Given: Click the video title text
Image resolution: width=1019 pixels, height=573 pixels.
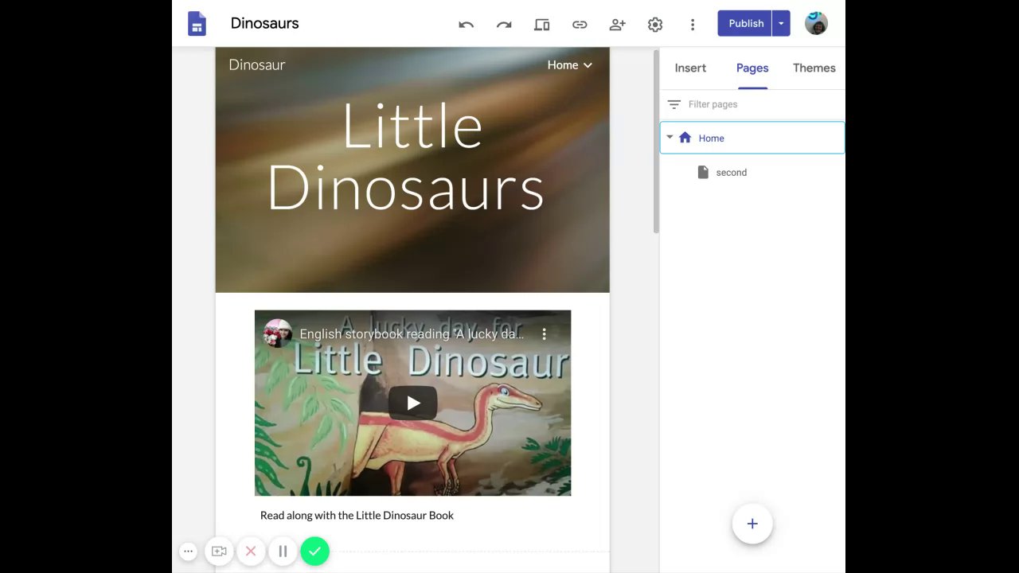Looking at the screenshot, I should tap(412, 334).
